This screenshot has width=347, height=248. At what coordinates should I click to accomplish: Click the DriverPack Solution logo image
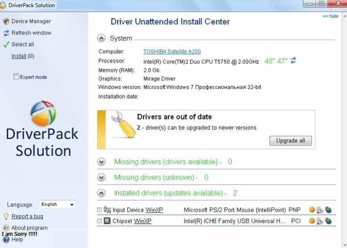[43, 113]
